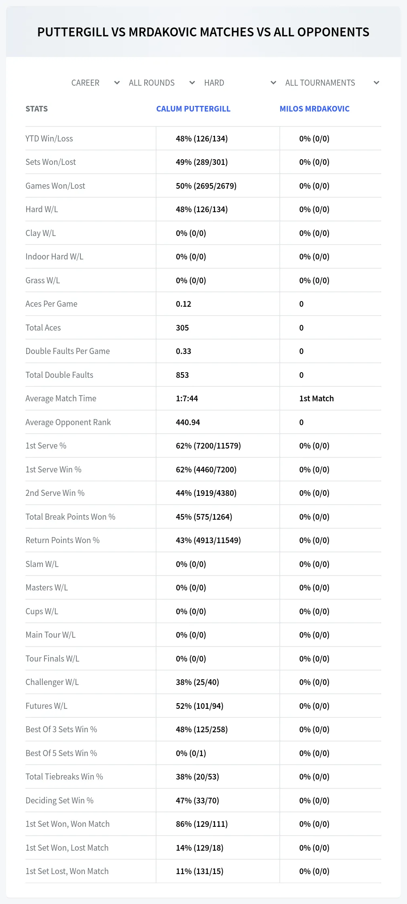The width and height of the screenshot is (407, 904).
Task: Click the Total Tiebreaks Win % label
Action: 64,777
